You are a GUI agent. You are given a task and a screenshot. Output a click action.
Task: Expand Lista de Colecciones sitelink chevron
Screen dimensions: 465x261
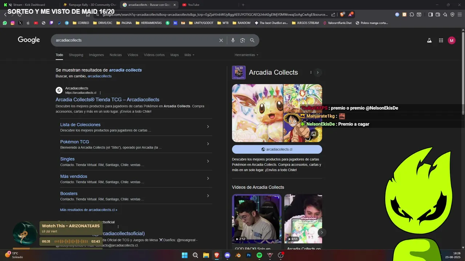pyautogui.click(x=208, y=127)
